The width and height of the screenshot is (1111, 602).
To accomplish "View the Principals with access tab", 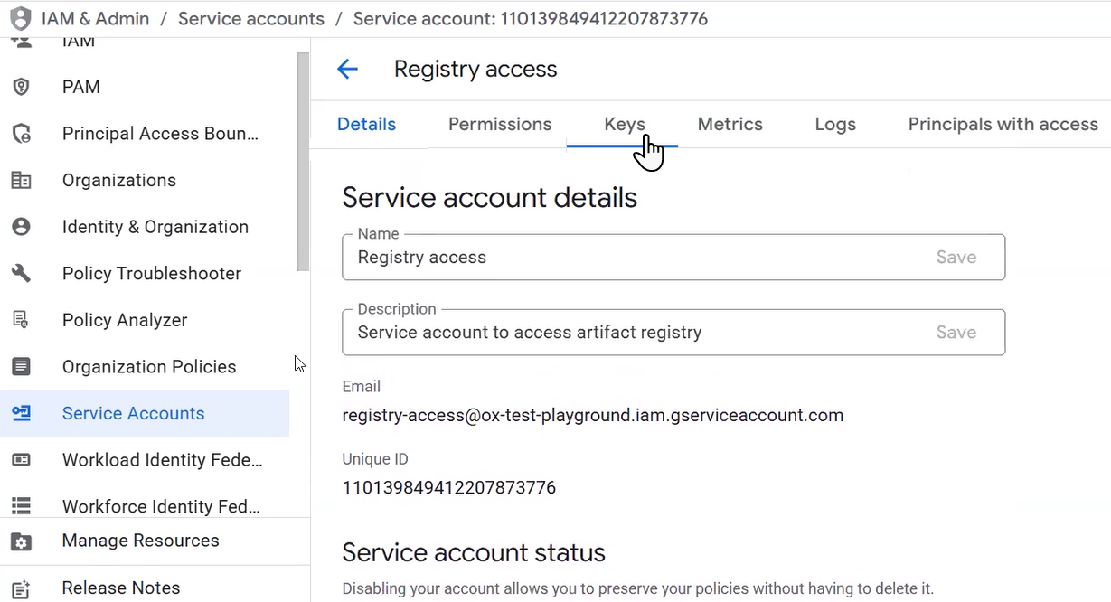I will click(1003, 125).
